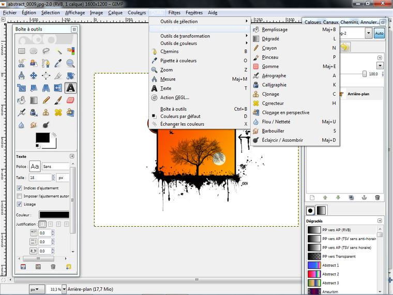Select the Eraser tool in toolbox

71,100
